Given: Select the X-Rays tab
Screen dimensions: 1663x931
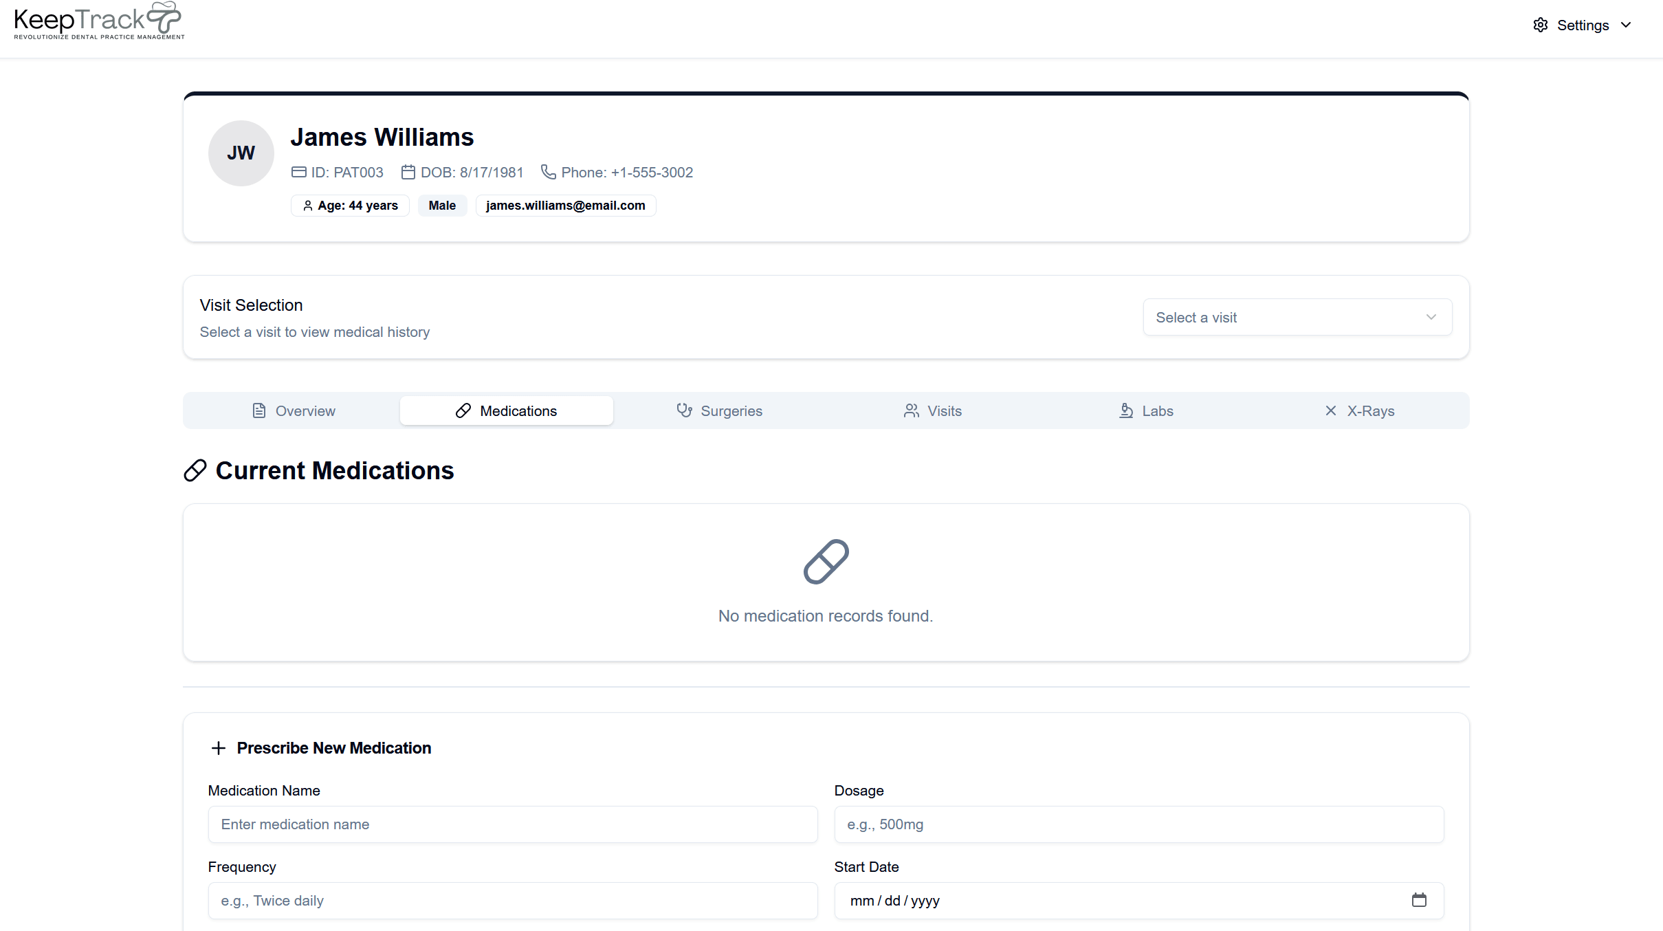Looking at the screenshot, I should [x=1359, y=410].
